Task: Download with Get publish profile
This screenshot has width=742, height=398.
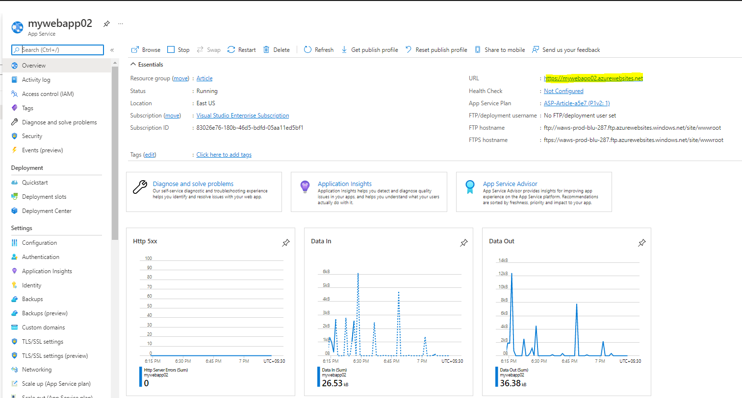Action: coord(370,50)
